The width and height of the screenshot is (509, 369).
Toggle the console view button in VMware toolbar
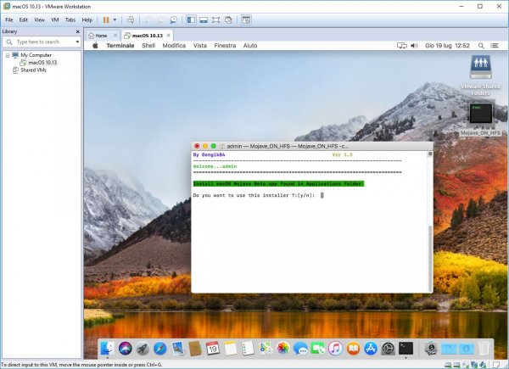246,20
